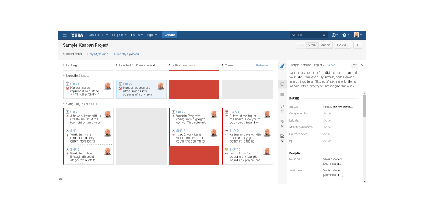
Task: Click the detail panel vertical scrollbar
Action: [x=364, y=106]
